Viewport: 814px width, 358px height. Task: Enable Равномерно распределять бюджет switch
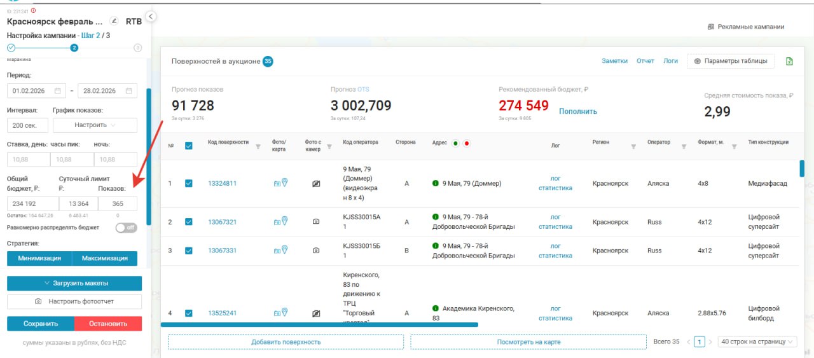point(127,227)
